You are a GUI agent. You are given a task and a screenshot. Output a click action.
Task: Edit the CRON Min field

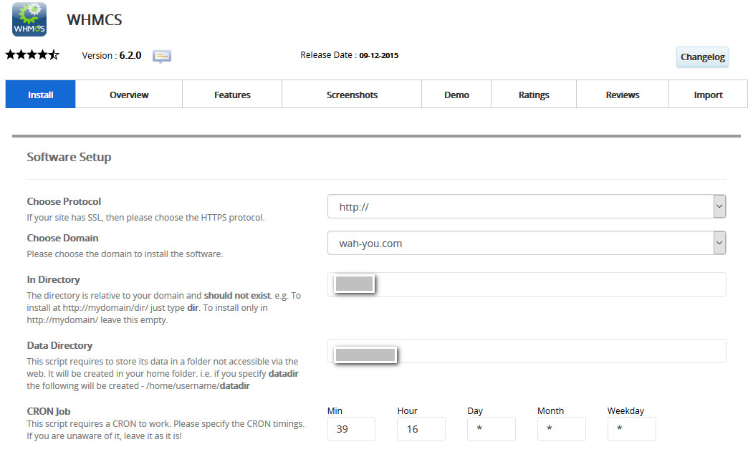(x=351, y=429)
